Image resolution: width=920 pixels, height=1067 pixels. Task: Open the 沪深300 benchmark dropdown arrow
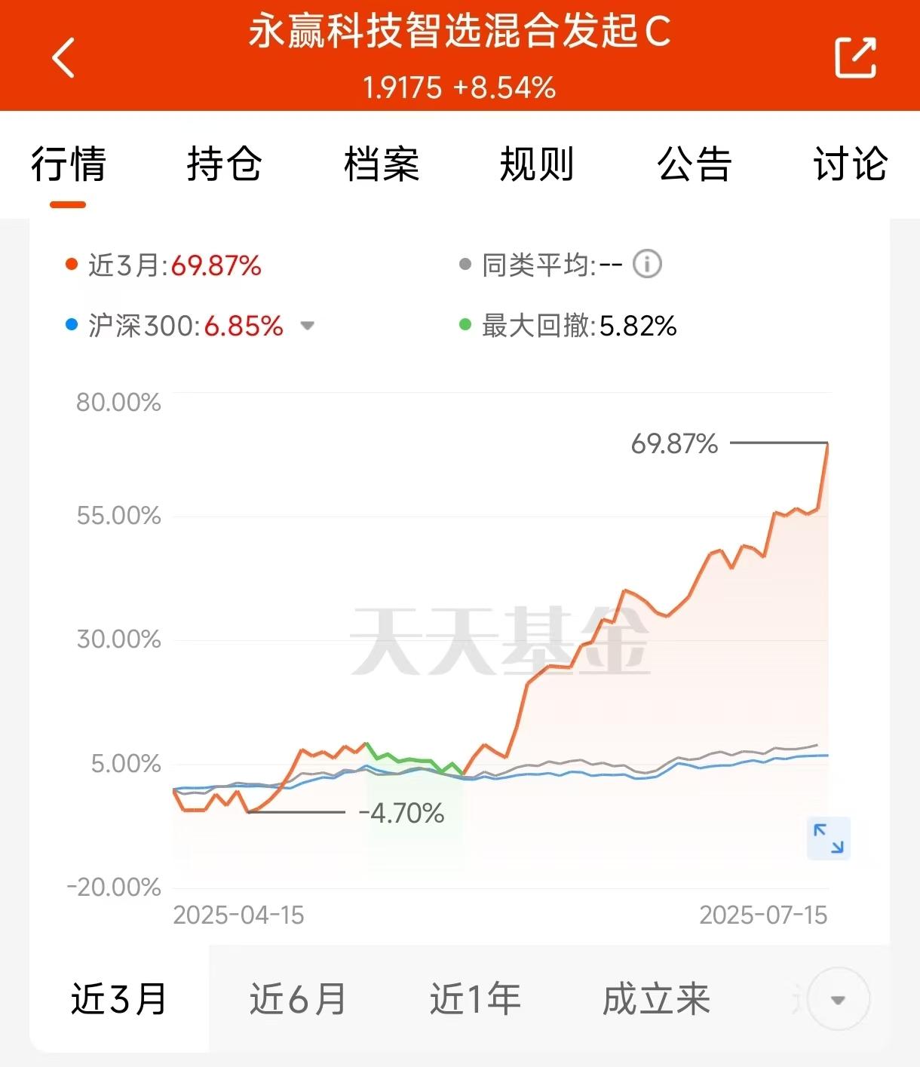307,327
